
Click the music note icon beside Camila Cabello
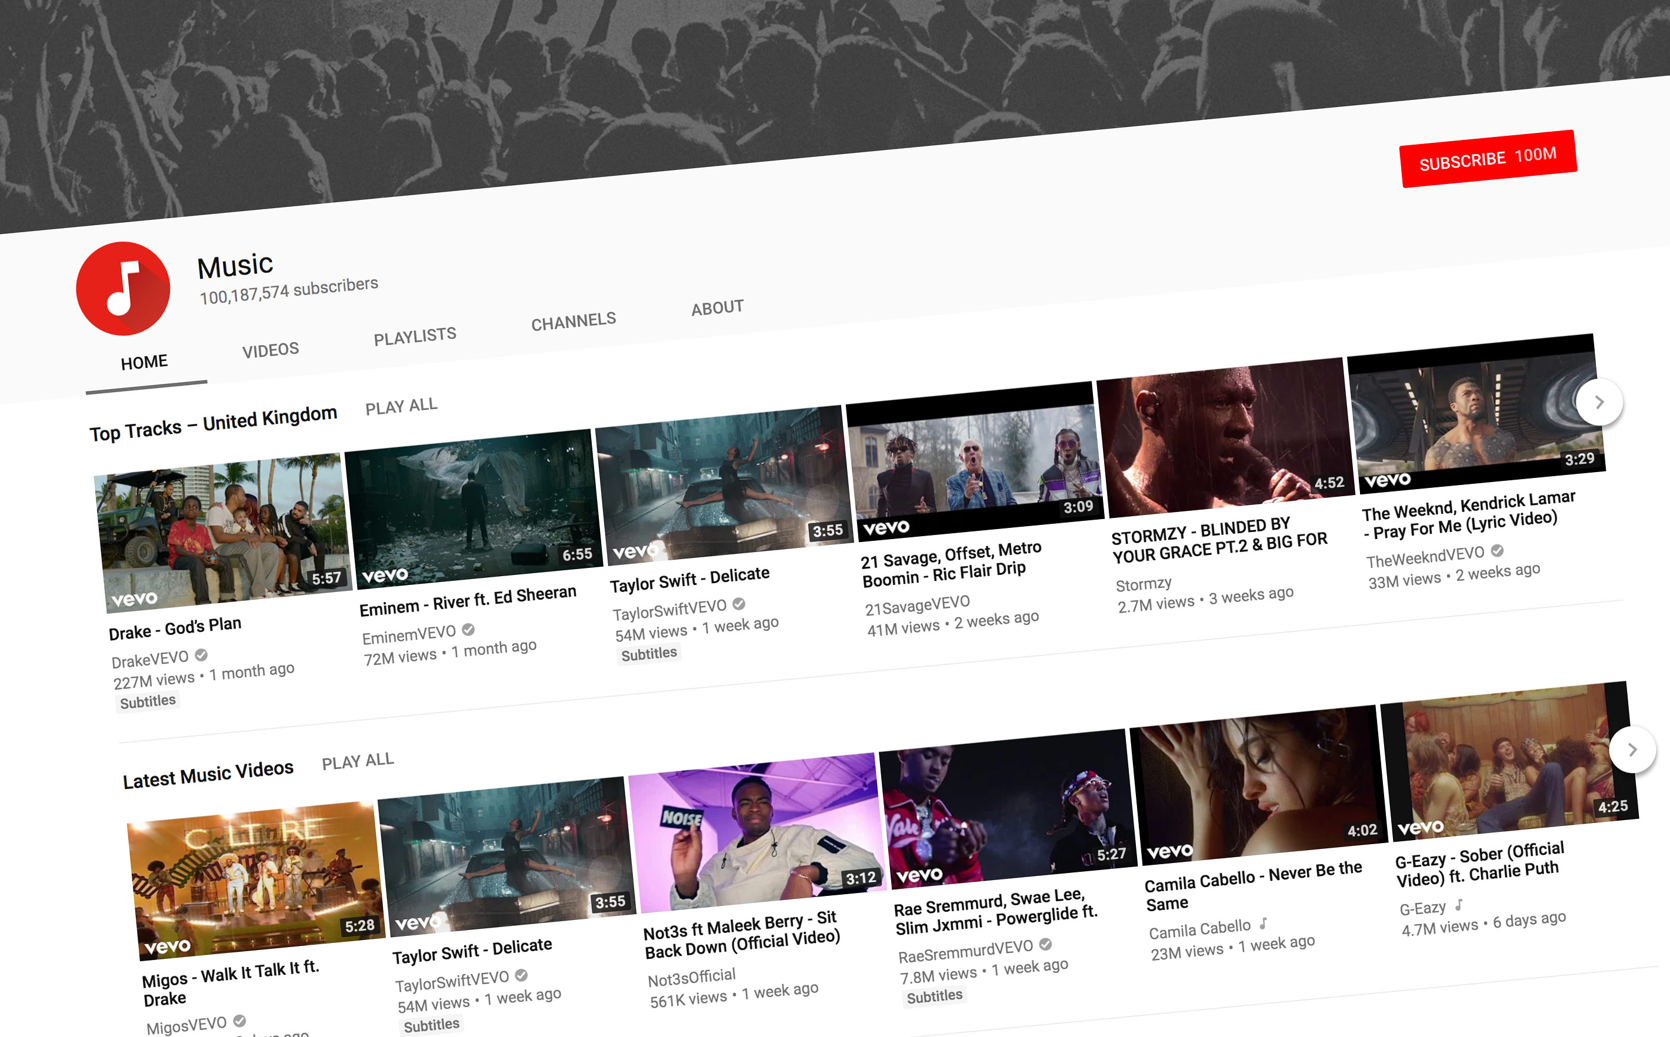click(1263, 924)
